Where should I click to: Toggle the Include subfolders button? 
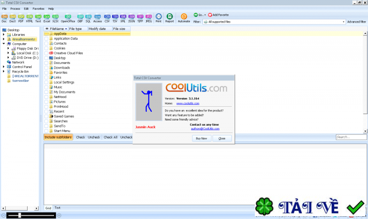(x=58, y=137)
